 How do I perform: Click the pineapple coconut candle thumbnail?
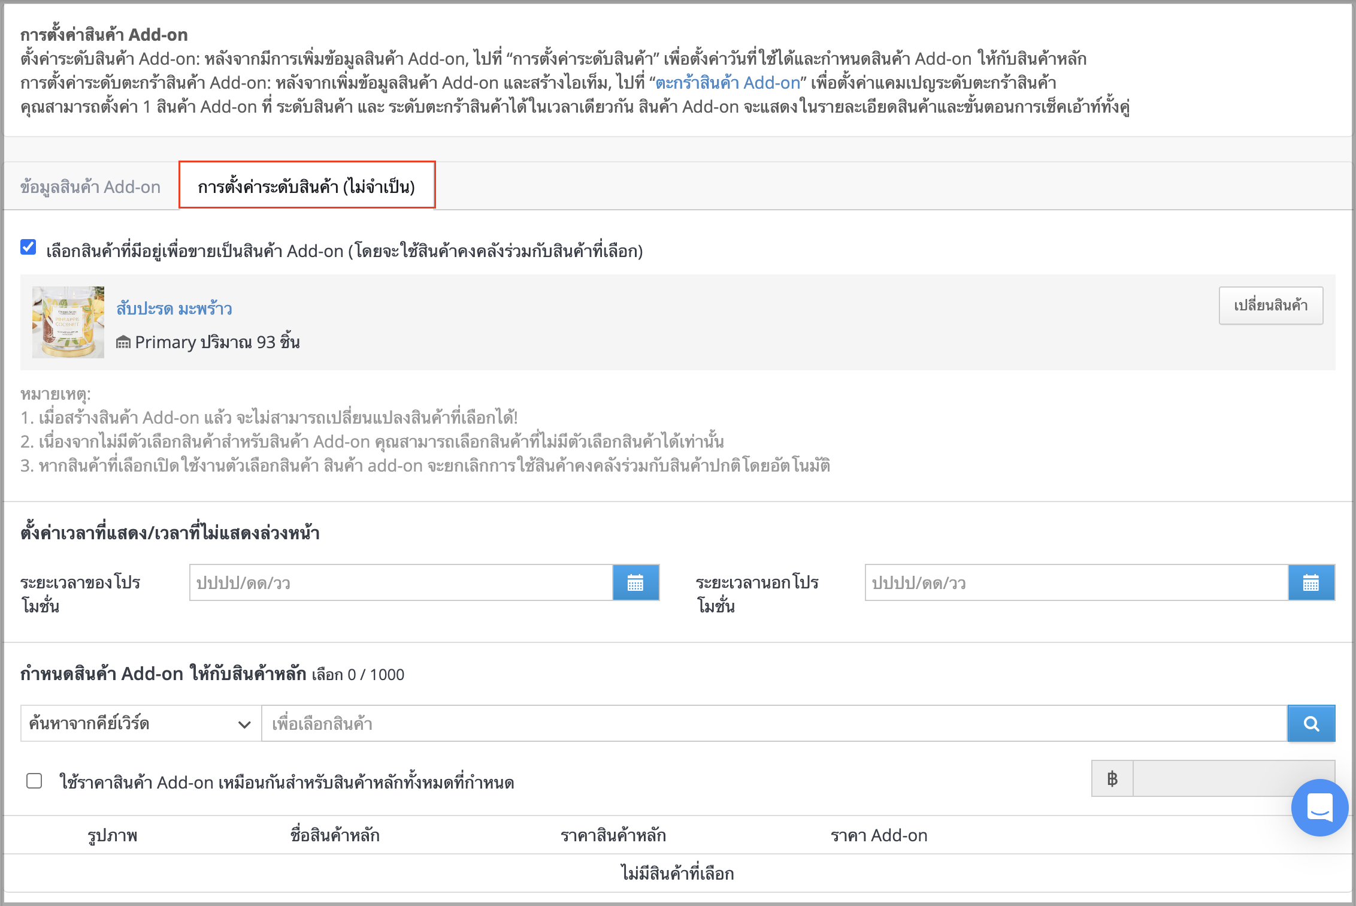coord(68,322)
